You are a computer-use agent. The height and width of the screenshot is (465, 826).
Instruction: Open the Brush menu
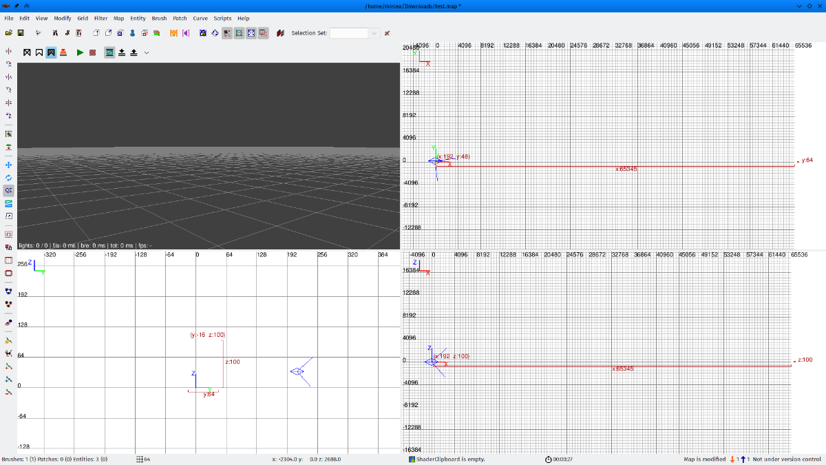159,18
